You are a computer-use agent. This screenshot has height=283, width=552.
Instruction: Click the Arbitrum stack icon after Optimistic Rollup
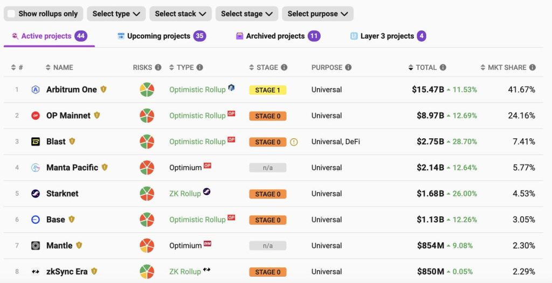coord(231,88)
